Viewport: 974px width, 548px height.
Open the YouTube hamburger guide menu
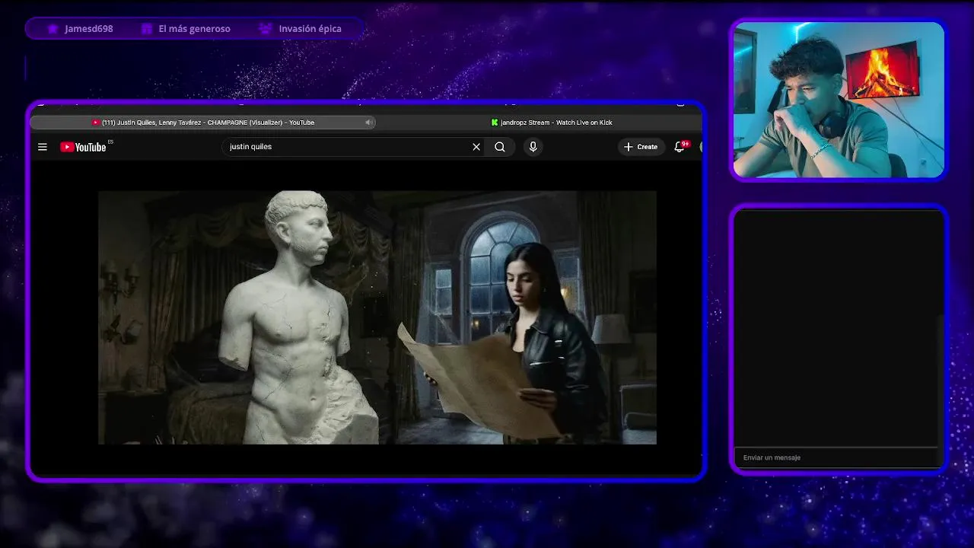(43, 147)
